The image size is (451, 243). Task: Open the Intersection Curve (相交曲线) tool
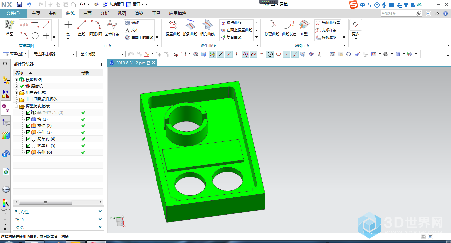(x=207, y=28)
